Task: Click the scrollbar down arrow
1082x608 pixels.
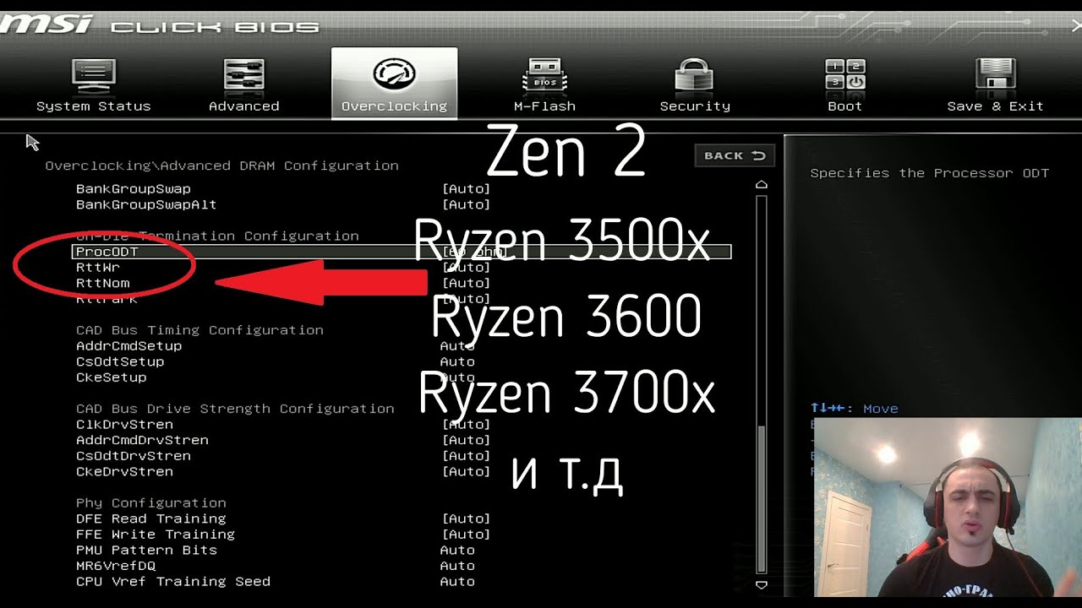Action: pos(762,584)
